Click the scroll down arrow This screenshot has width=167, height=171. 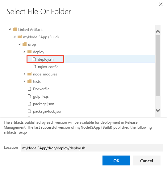(158, 110)
